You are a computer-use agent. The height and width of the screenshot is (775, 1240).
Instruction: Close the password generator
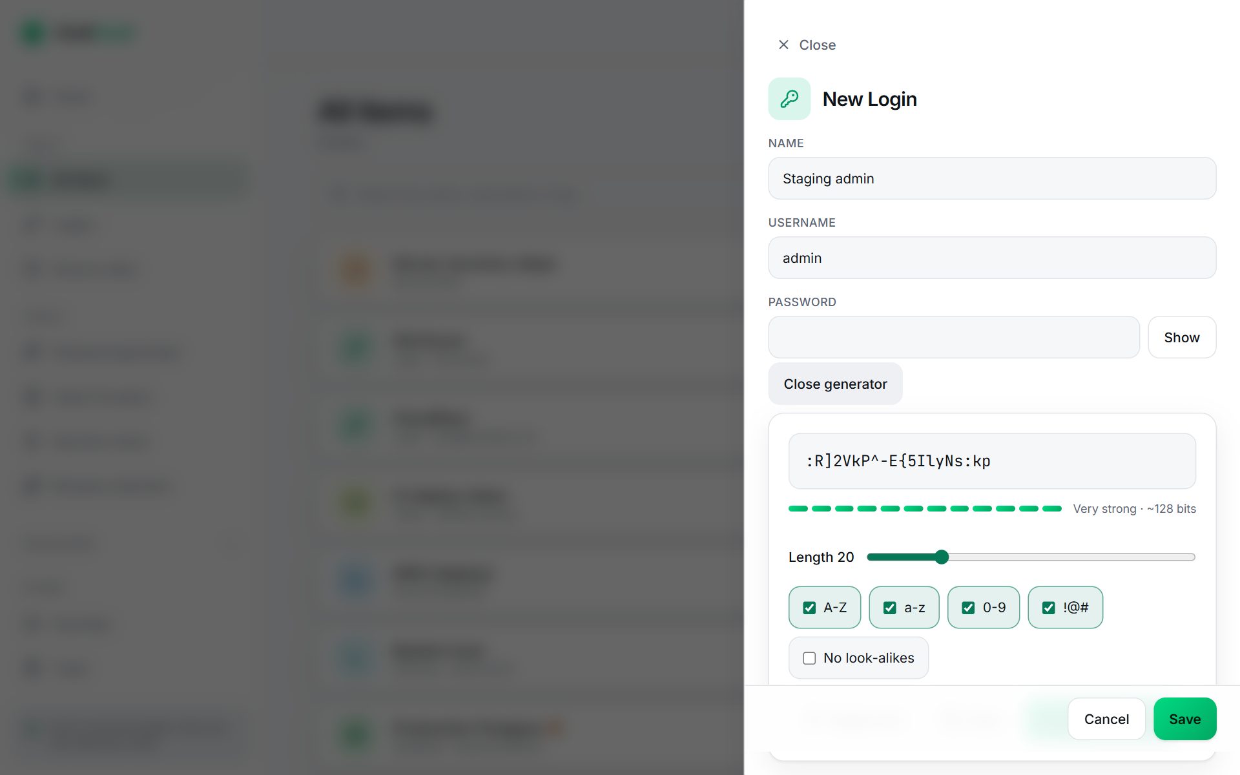click(835, 384)
